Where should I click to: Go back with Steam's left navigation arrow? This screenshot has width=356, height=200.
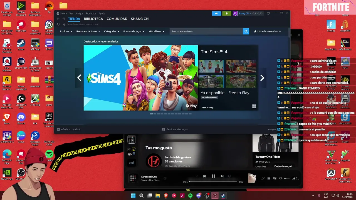(x=58, y=19)
